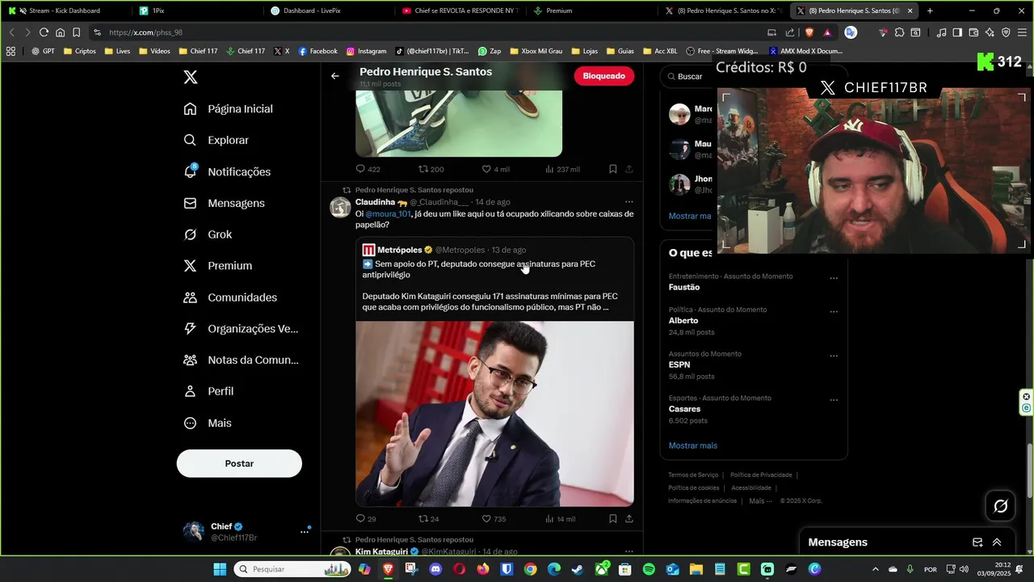This screenshot has width=1034, height=582.
Task: Open more options on Claudinha's post
Action: point(629,202)
